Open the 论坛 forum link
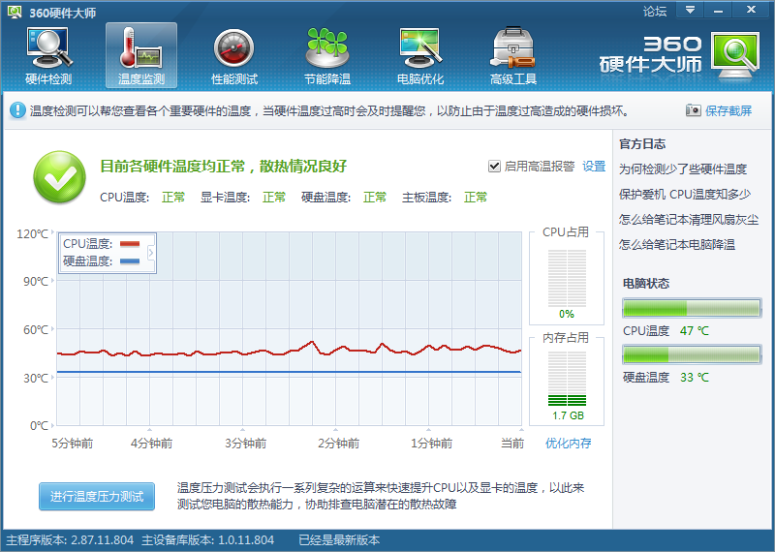This screenshot has height=552, width=775. point(655,12)
